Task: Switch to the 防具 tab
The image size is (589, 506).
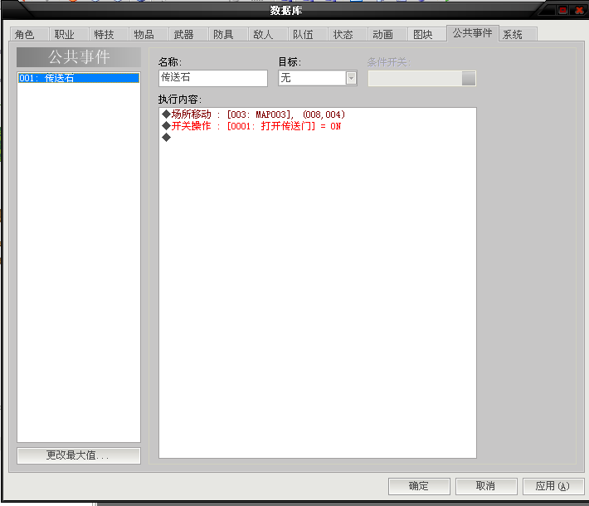Action: coord(228,35)
